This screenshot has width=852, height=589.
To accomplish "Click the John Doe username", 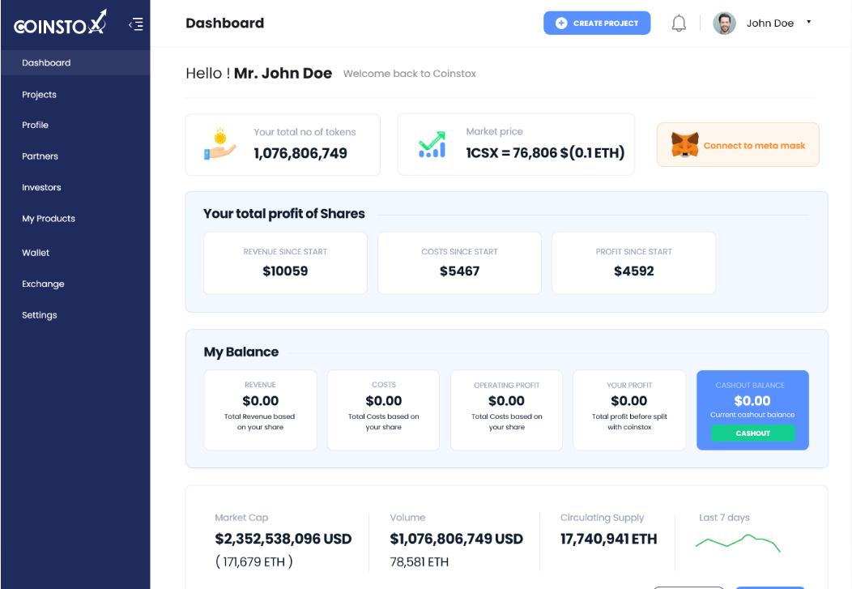I will click(x=770, y=23).
